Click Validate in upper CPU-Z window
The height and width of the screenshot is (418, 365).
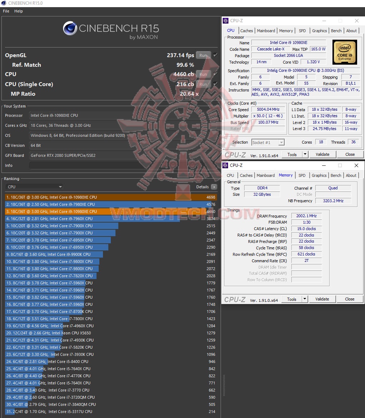[x=322, y=154]
